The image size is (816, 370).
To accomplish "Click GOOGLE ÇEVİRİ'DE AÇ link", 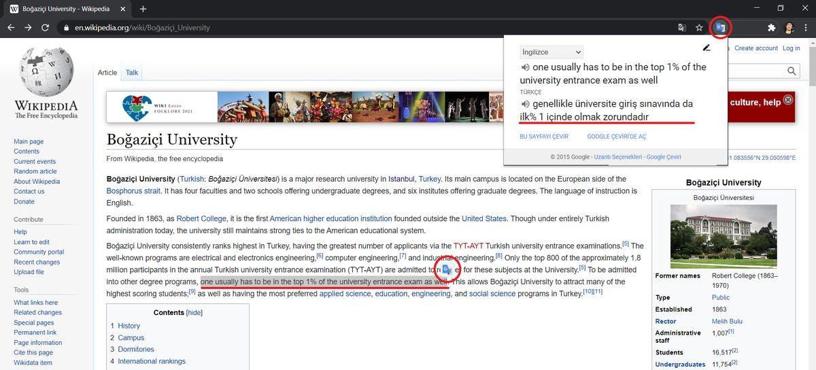I will 617,137.
